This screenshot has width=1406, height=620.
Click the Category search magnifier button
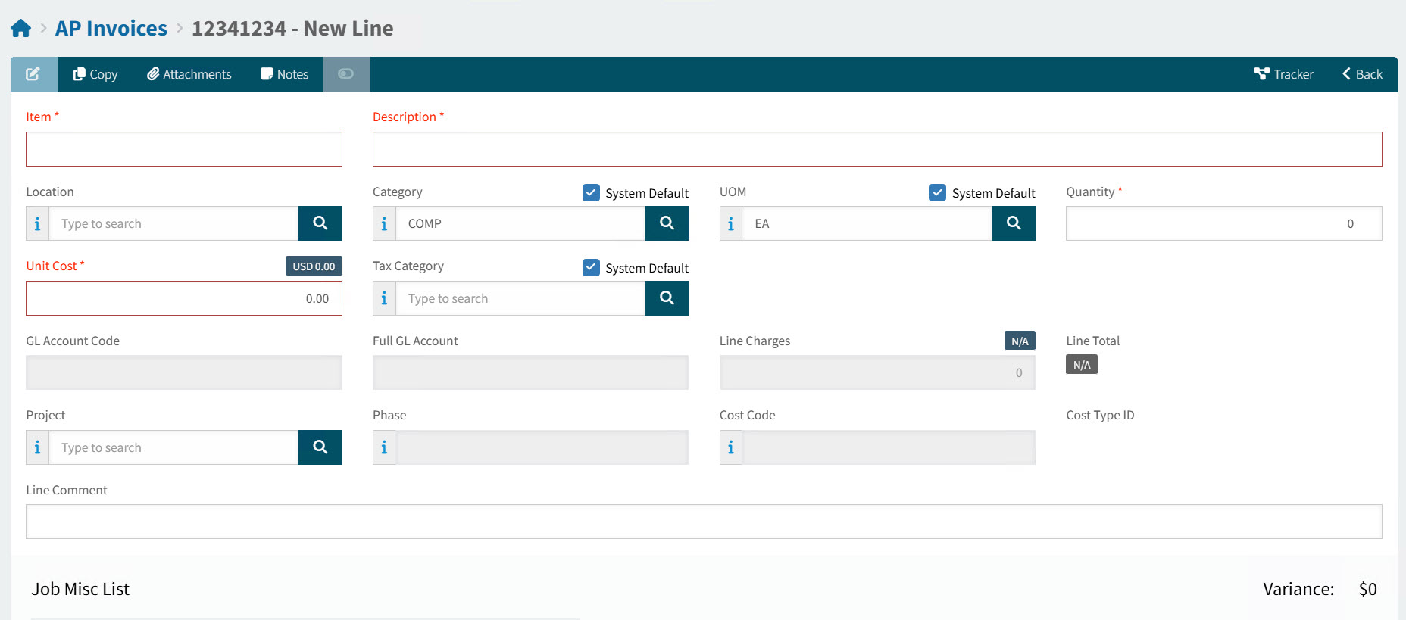(666, 223)
